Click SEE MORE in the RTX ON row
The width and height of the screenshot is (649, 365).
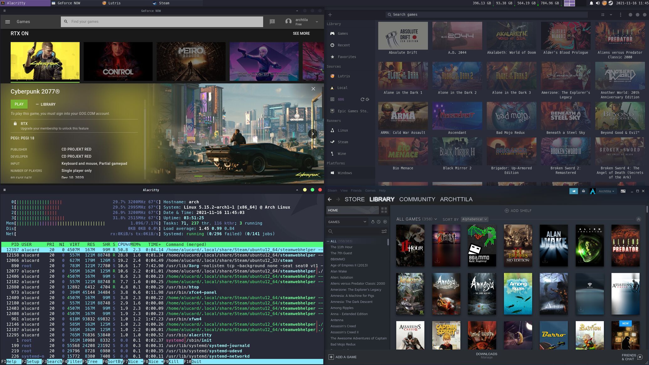(301, 34)
